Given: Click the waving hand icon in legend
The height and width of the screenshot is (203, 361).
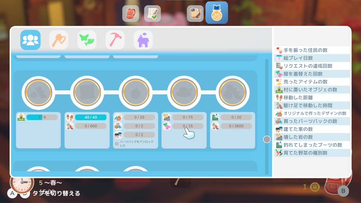Looking at the screenshot, I should 279,50.
